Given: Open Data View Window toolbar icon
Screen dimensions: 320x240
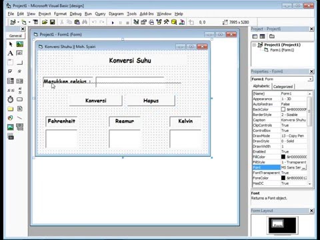Looking at the screenshot, I should point(174,22).
